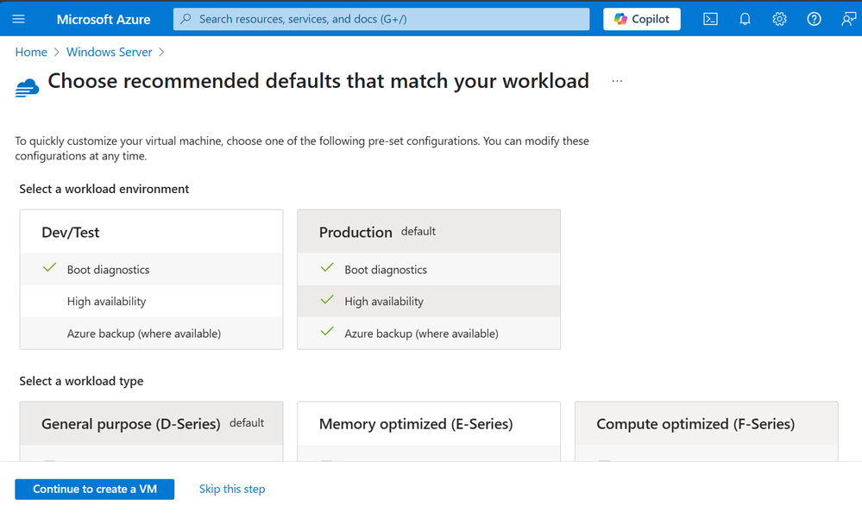Select the Production default environment card
862x518 pixels.
click(429, 279)
